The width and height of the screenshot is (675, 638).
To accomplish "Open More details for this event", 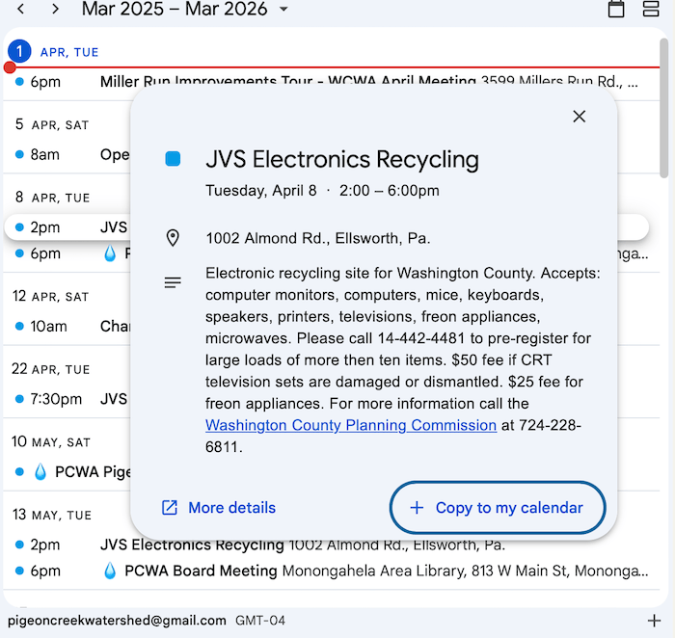I will 219,508.
